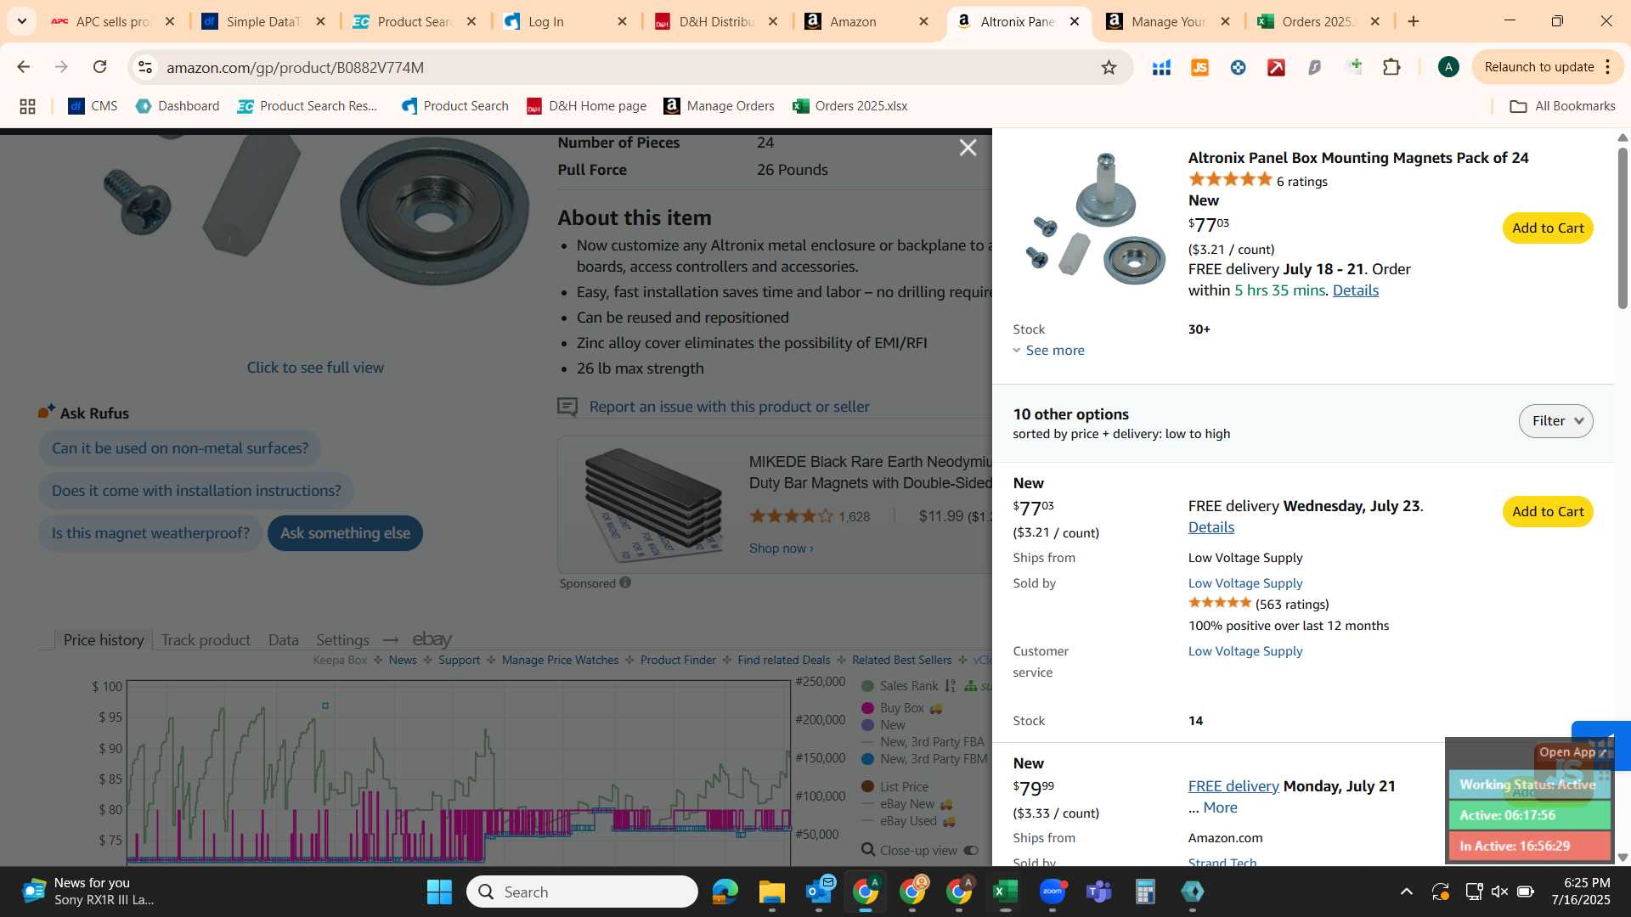Ask Rufus about installation instructions

pos(196,491)
